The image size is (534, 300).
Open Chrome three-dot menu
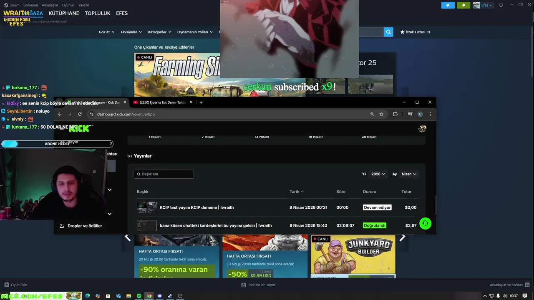click(x=430, y=114)
